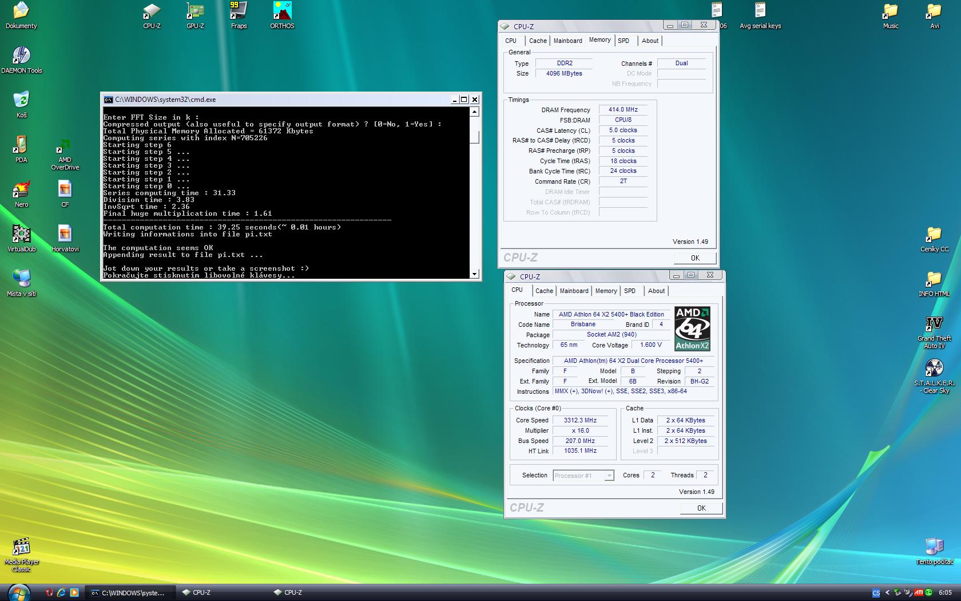Launch the CPU-Z desktop shortcut
This screenshot has width=961, height=601.
click(x=152, y=15)
